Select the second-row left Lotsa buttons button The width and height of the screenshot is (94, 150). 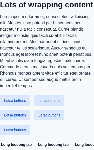point(15,115)
